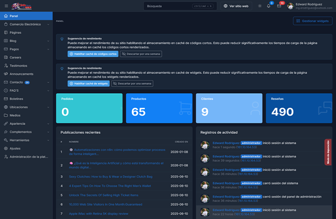The image size is (336, 219).
Task: Click the Ajustes gear icon
Action: click(x=6, y=148)
